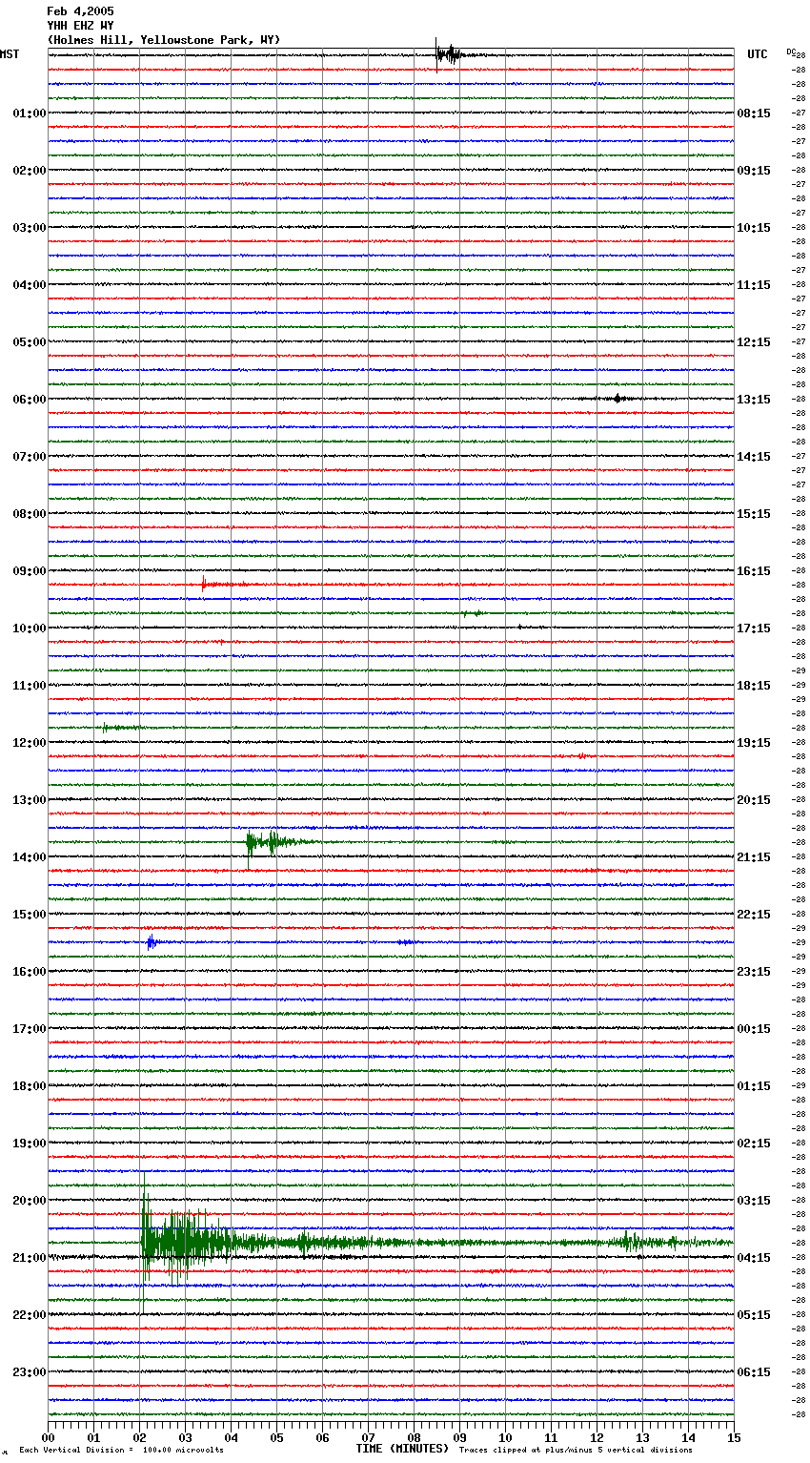Image resolution: width=810 pixels, height=1463 pixels.
Task: Click the black seismic event on the top trace
Action: click(448, 54)
